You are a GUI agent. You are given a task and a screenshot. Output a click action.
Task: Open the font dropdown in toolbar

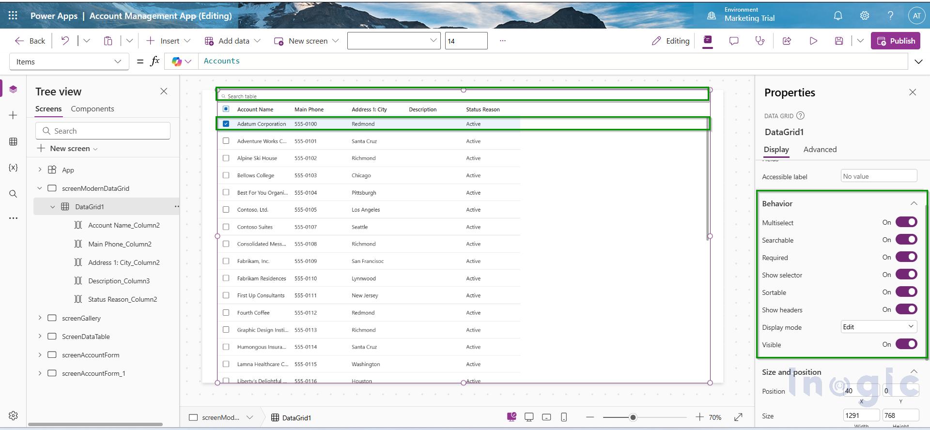point(394,41)
